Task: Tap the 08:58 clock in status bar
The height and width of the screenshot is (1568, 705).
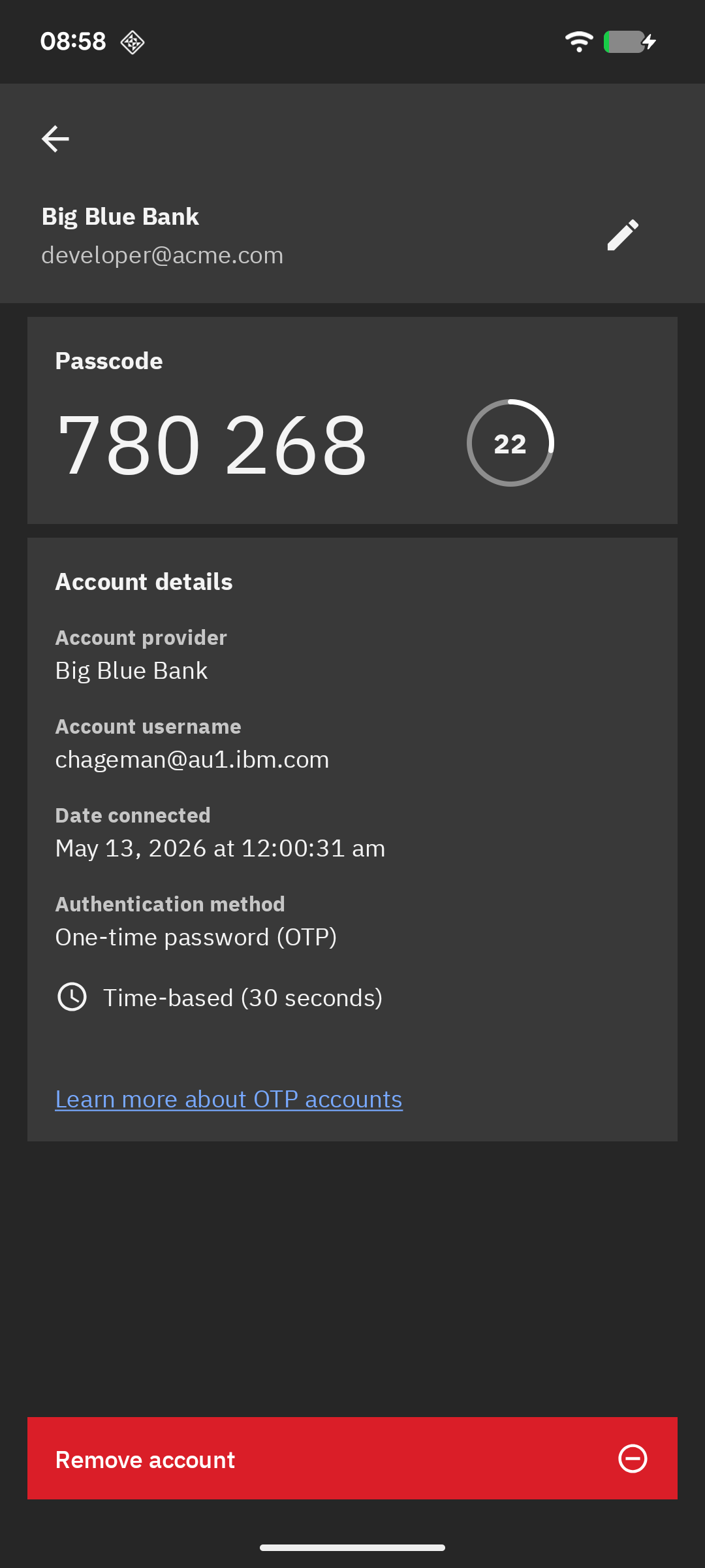Action: point(73,41)
